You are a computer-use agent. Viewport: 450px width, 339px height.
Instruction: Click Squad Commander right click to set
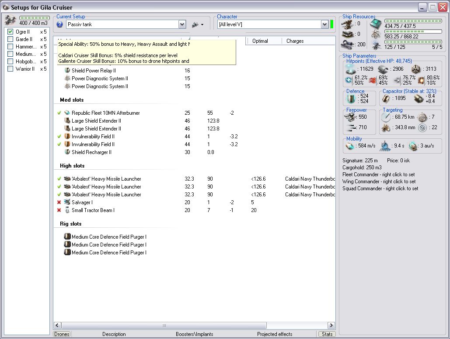[x=380, y=188]
